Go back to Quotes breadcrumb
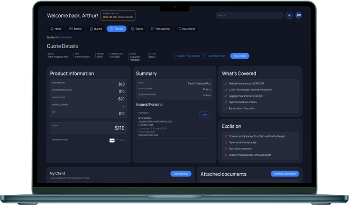 pyautogui.click(x=51, y=38)
